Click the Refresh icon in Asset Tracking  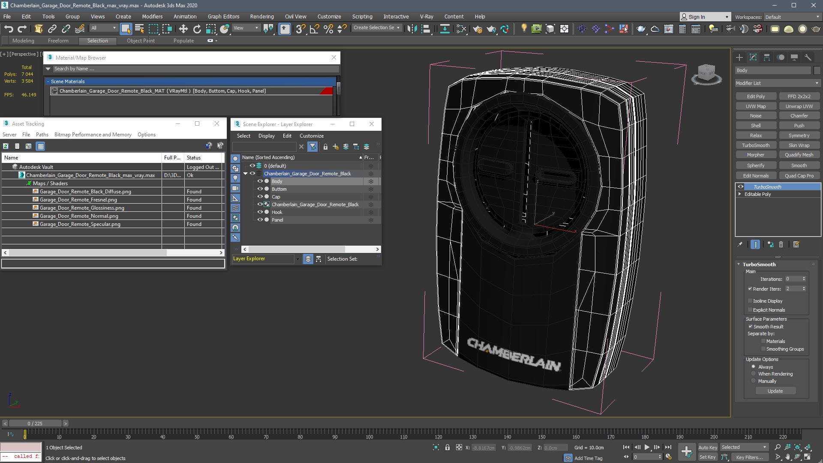click(6, 146)
